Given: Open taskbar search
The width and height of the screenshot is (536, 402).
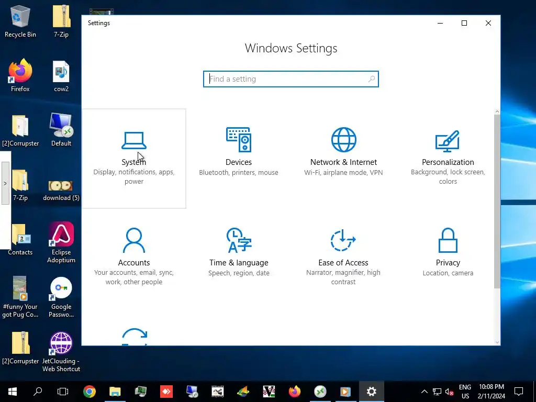Looking at the screenshot, I should tap(38, 392).
